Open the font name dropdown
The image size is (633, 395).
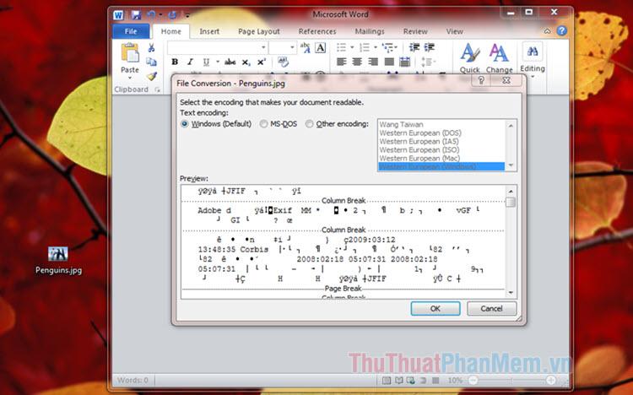click(x=262, y=47)
